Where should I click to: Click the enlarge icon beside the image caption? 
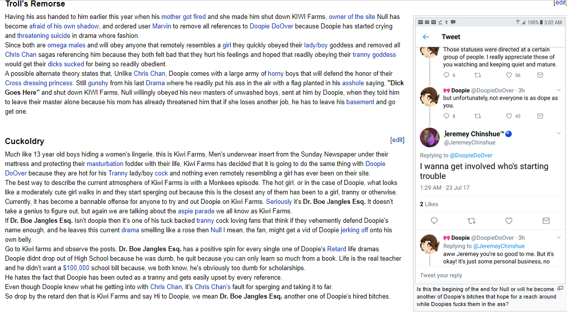(x=560, y=289)
